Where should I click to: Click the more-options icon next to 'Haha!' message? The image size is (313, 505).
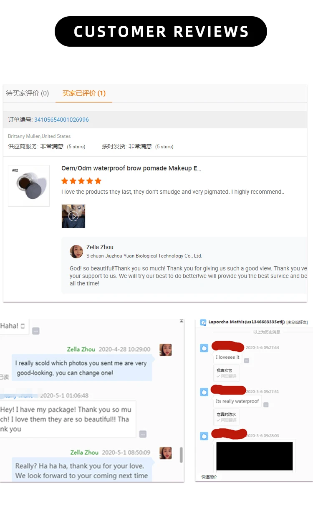click(36, 331)
